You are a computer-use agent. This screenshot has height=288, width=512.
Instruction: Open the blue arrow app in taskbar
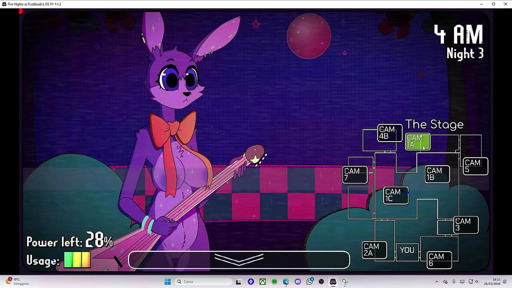(x=251, y=282)
